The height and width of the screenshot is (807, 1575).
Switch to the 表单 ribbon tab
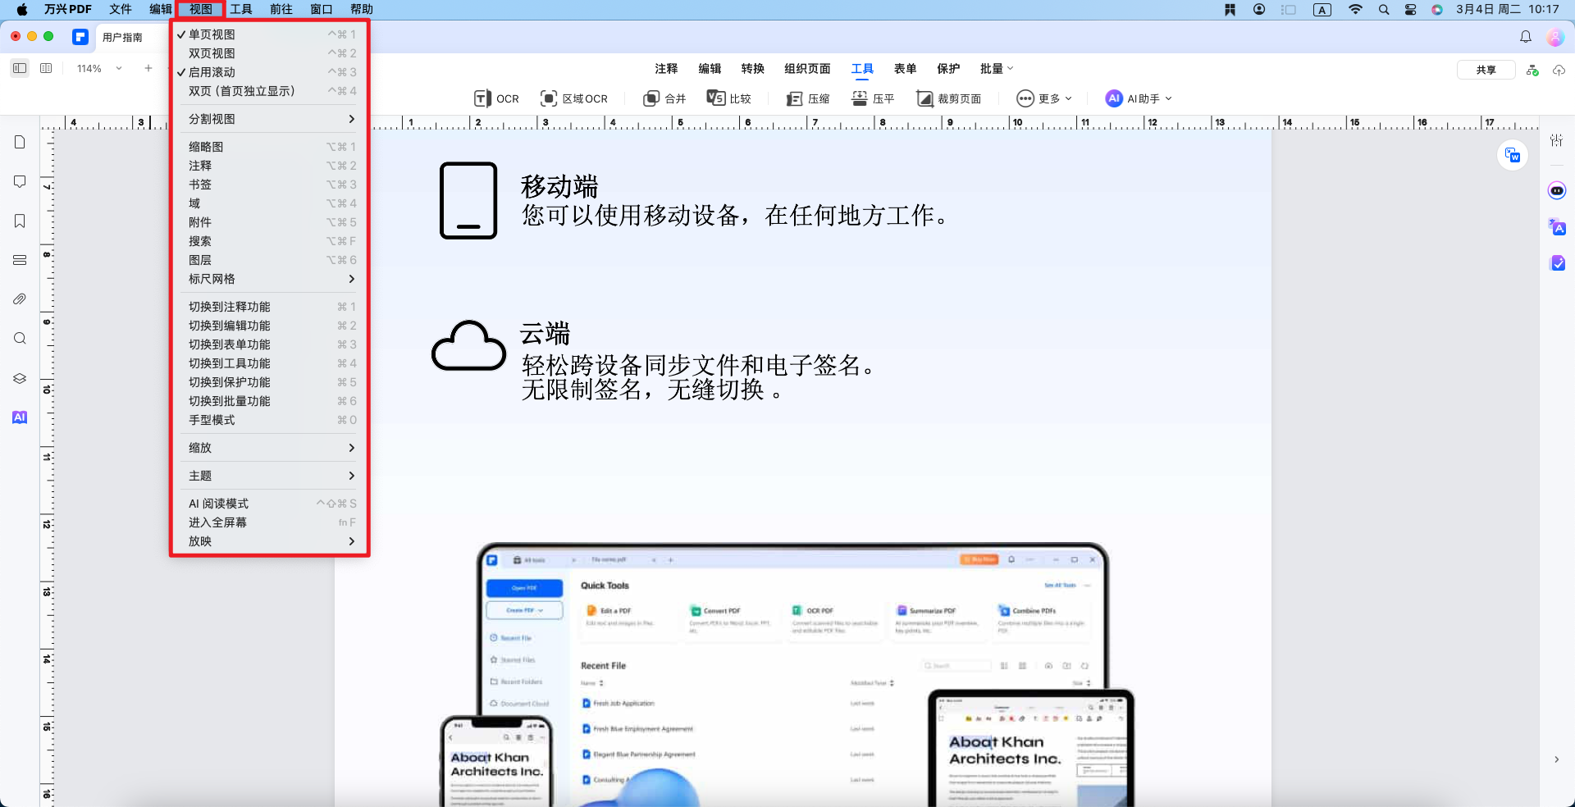tap(906, 69)
